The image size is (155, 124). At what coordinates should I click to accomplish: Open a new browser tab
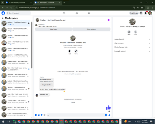click(x=64, y=2)
